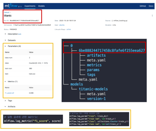Screen dimensions: 156x131
Task: Go to the Default experiment breadcrumb
Action: point(7,13)
